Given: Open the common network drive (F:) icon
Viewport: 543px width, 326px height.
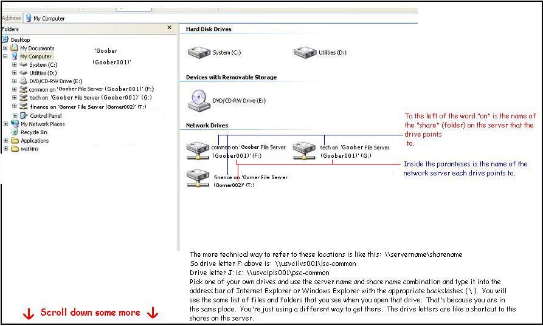Looking at the screenshot, I should click(x=198, y=149).
